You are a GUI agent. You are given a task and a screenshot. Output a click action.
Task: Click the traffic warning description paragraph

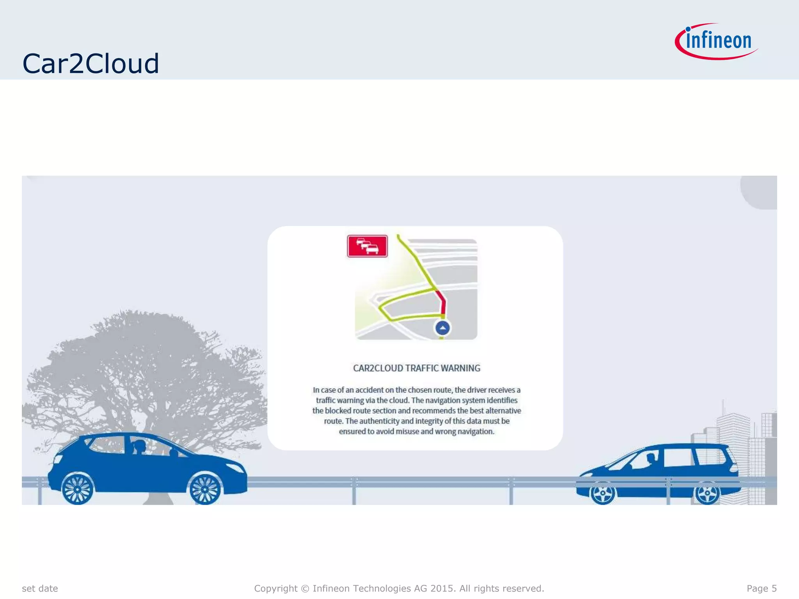(x=416, y=411)
